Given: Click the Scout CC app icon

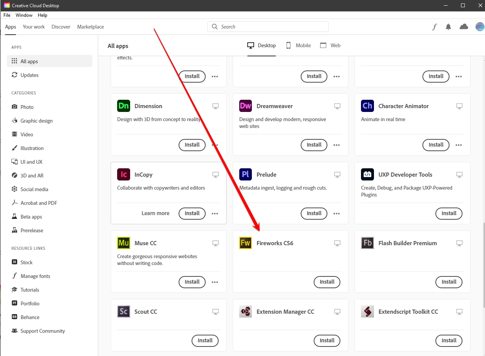Looking at the screenshot, I should (x=124, y=311).
